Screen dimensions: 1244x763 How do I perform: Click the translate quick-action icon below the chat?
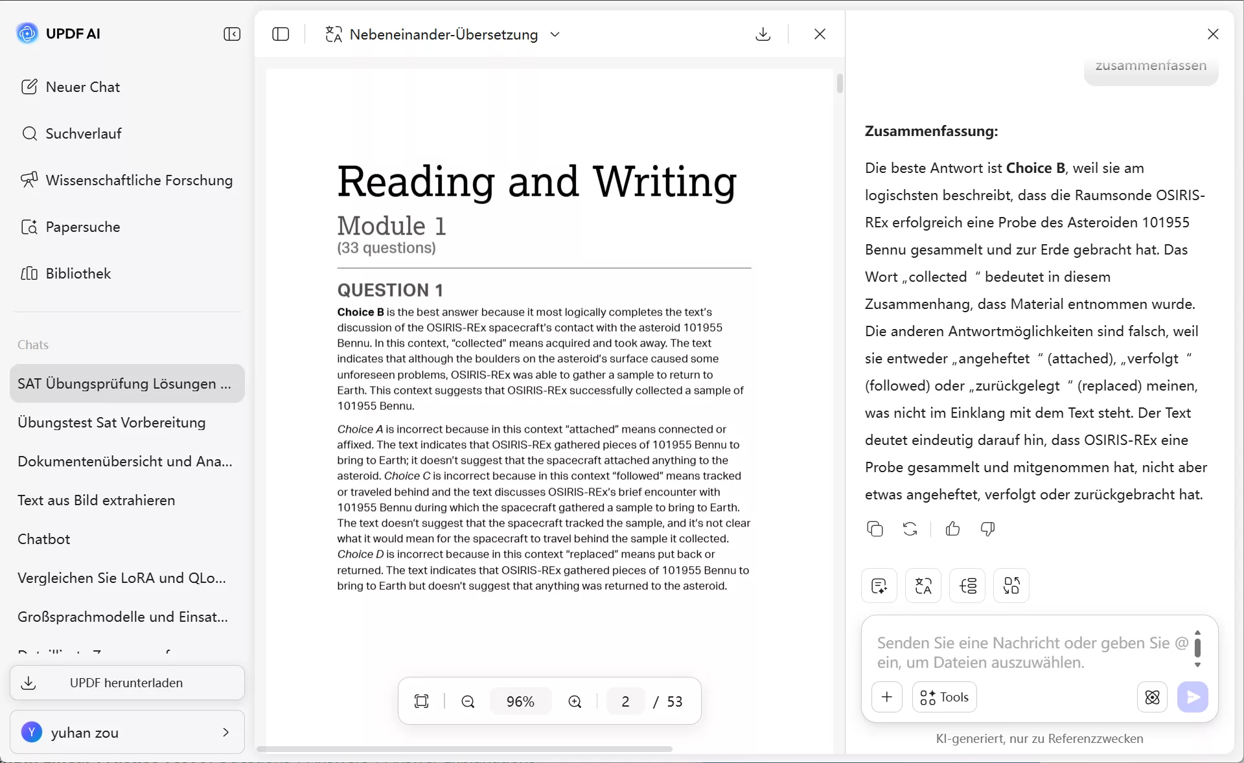pyautogui.click(x=923, y=586)
